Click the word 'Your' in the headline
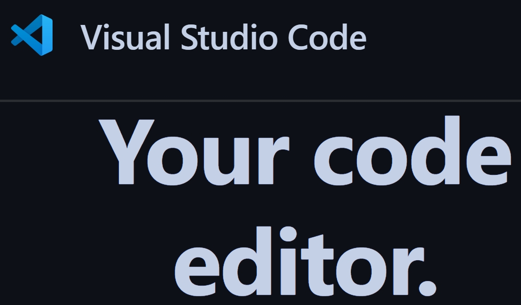The height and width of the screenshot is (305, 521). (x=194, y=152)
